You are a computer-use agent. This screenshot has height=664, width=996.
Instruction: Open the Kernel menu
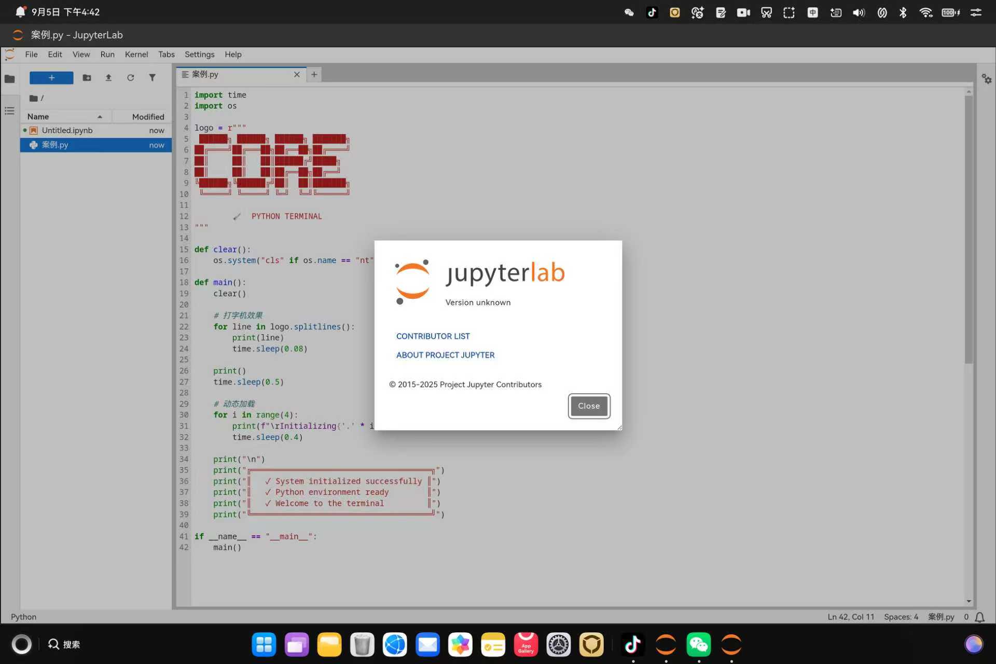coord(136,54)
